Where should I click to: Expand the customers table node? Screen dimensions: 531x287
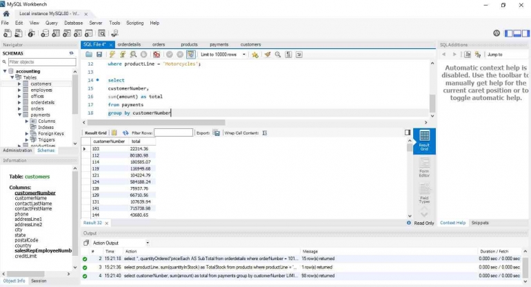point(19,83)
